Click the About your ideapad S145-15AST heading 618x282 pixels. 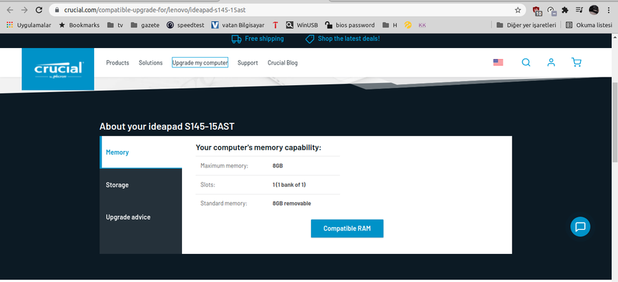(x=167, y=126)
